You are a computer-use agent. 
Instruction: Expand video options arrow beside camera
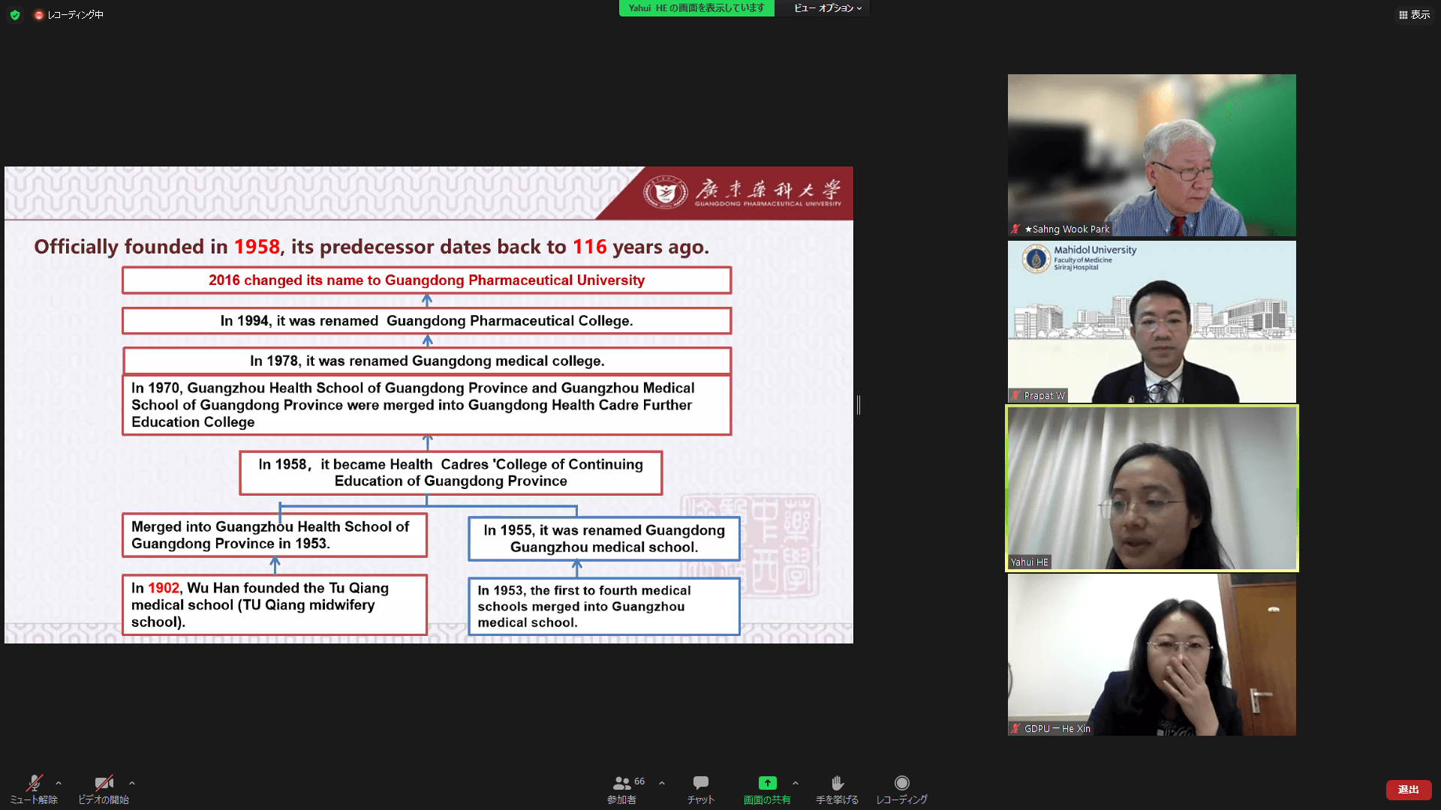(132, 783)
